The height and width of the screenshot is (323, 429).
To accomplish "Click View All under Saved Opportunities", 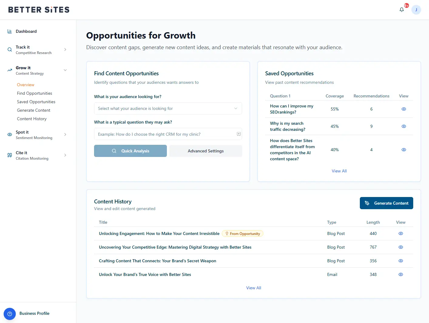I will 339,171.
